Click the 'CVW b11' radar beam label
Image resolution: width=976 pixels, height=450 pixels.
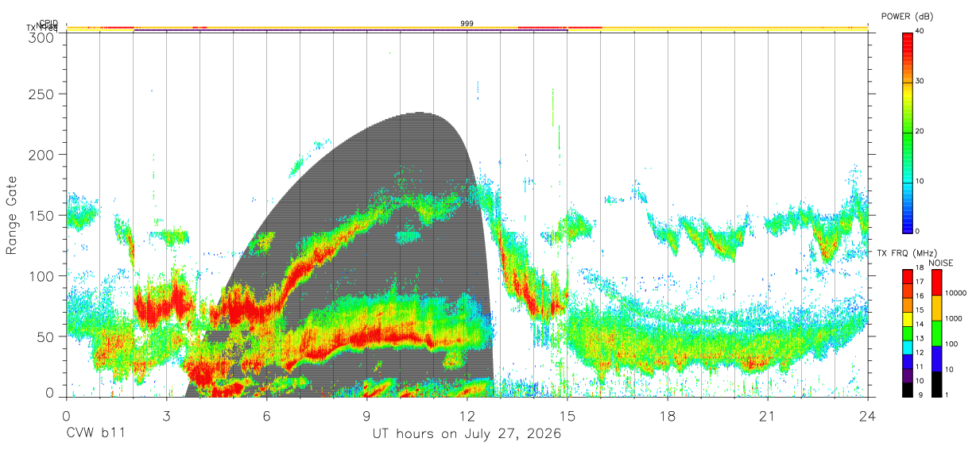[95, 434]
